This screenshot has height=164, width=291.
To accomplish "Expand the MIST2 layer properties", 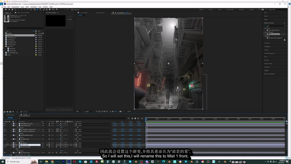I will pyautogui.click(x=12, y=143).
